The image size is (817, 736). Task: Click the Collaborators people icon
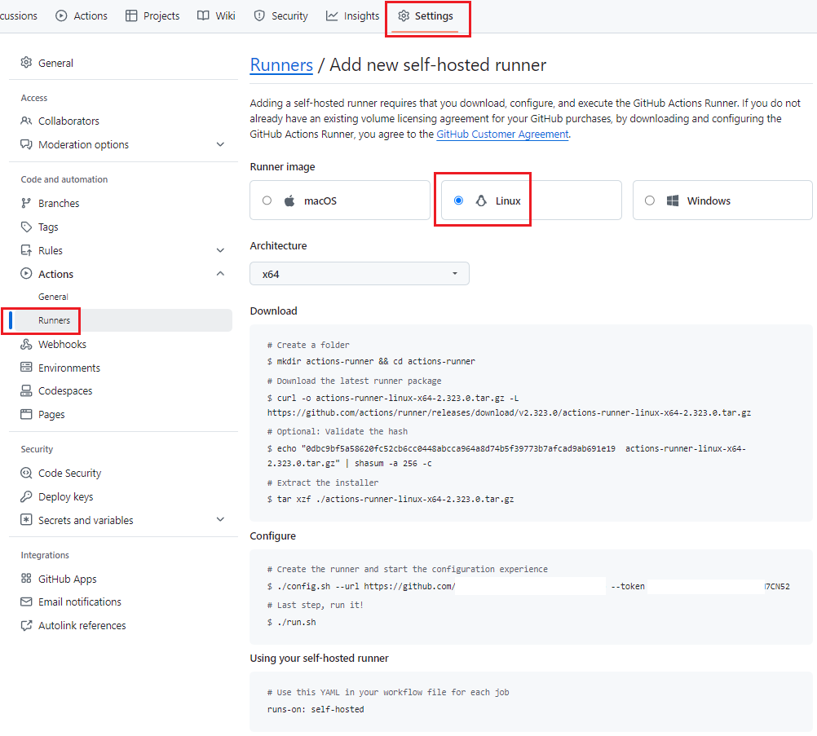click(26, 121)
